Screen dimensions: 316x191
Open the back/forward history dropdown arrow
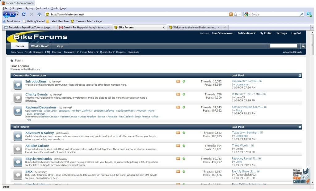(18, 14)
